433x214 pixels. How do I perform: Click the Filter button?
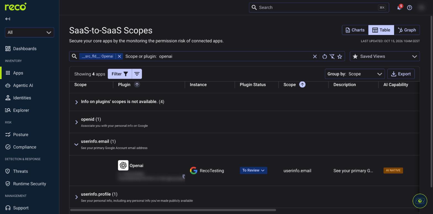coord(120,74)
